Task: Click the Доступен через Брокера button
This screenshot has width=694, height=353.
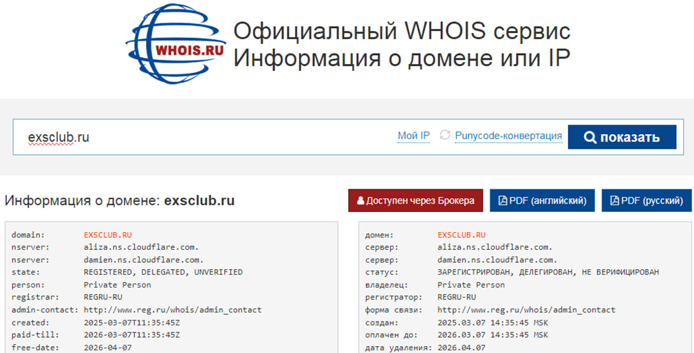Action: click(x=415, y=201)
